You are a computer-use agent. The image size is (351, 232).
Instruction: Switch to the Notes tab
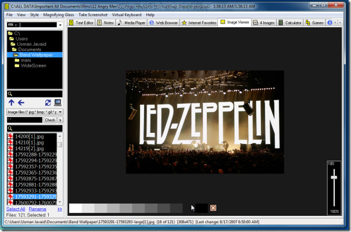click(x=106, y=23)
